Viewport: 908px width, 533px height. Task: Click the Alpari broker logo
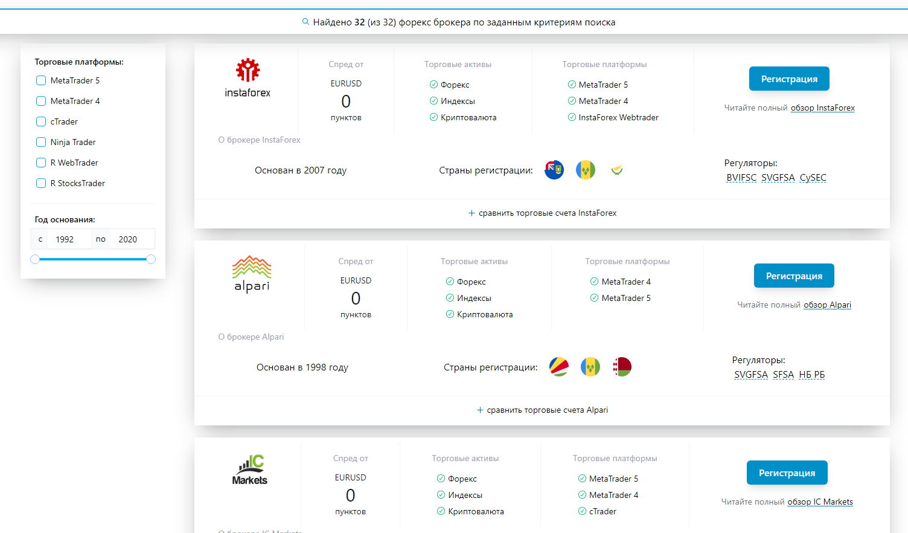click(252, 274)
